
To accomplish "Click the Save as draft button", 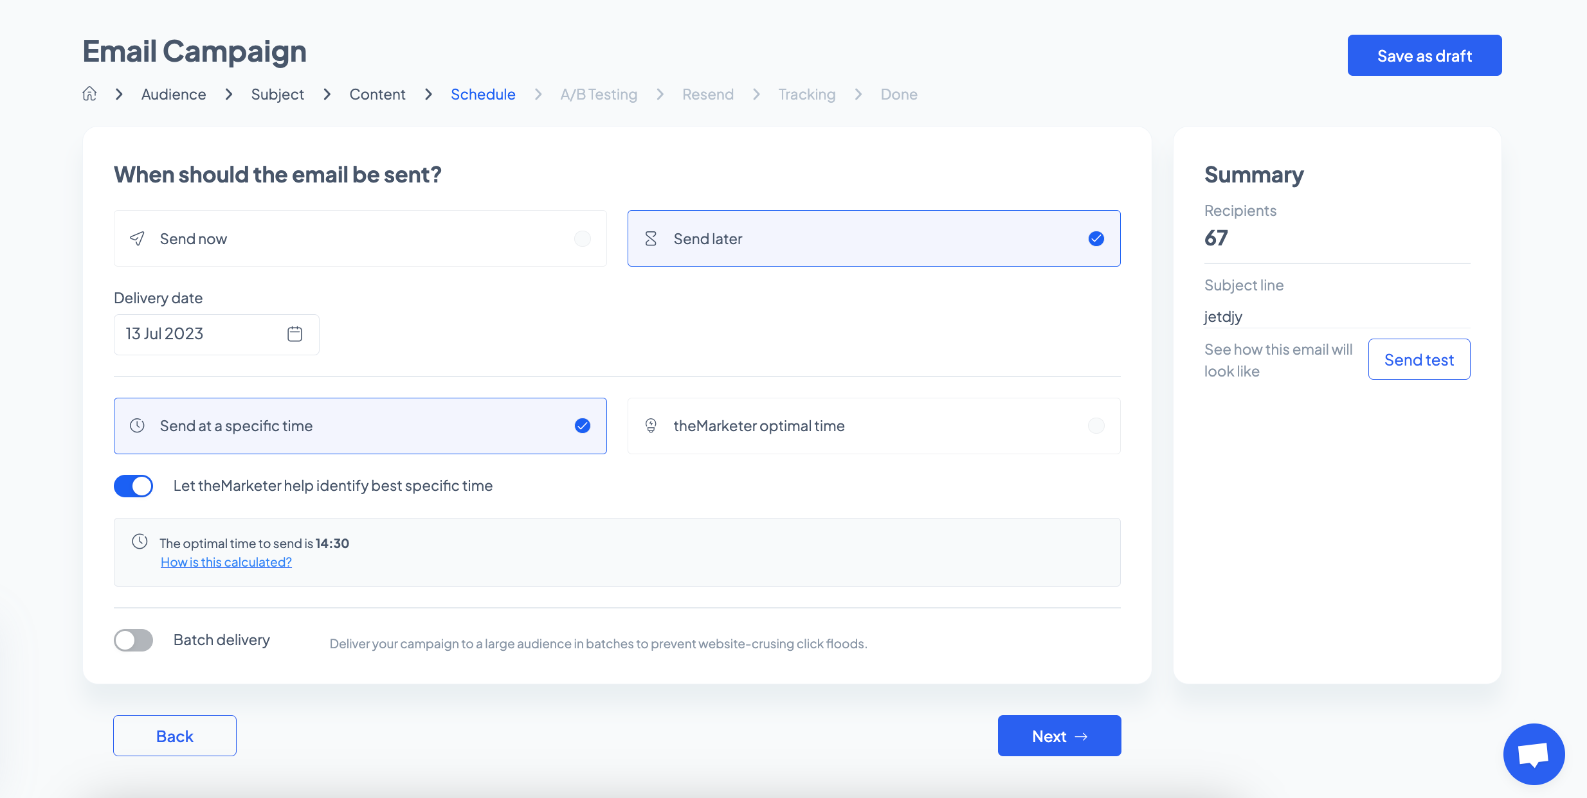I will tap(1424, 56).
